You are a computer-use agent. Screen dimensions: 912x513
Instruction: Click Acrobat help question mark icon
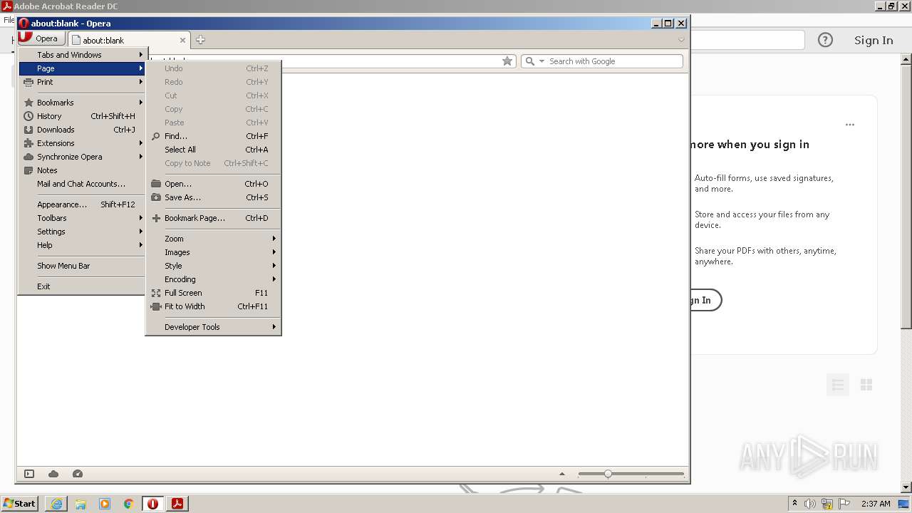pyautogui.click(x=825, y=40)
